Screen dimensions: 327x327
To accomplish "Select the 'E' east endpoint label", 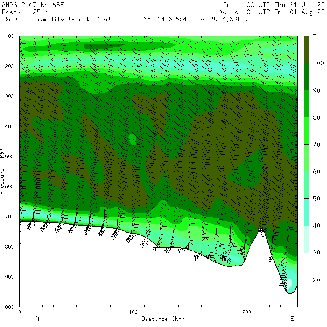I will (x=292, y=319).
